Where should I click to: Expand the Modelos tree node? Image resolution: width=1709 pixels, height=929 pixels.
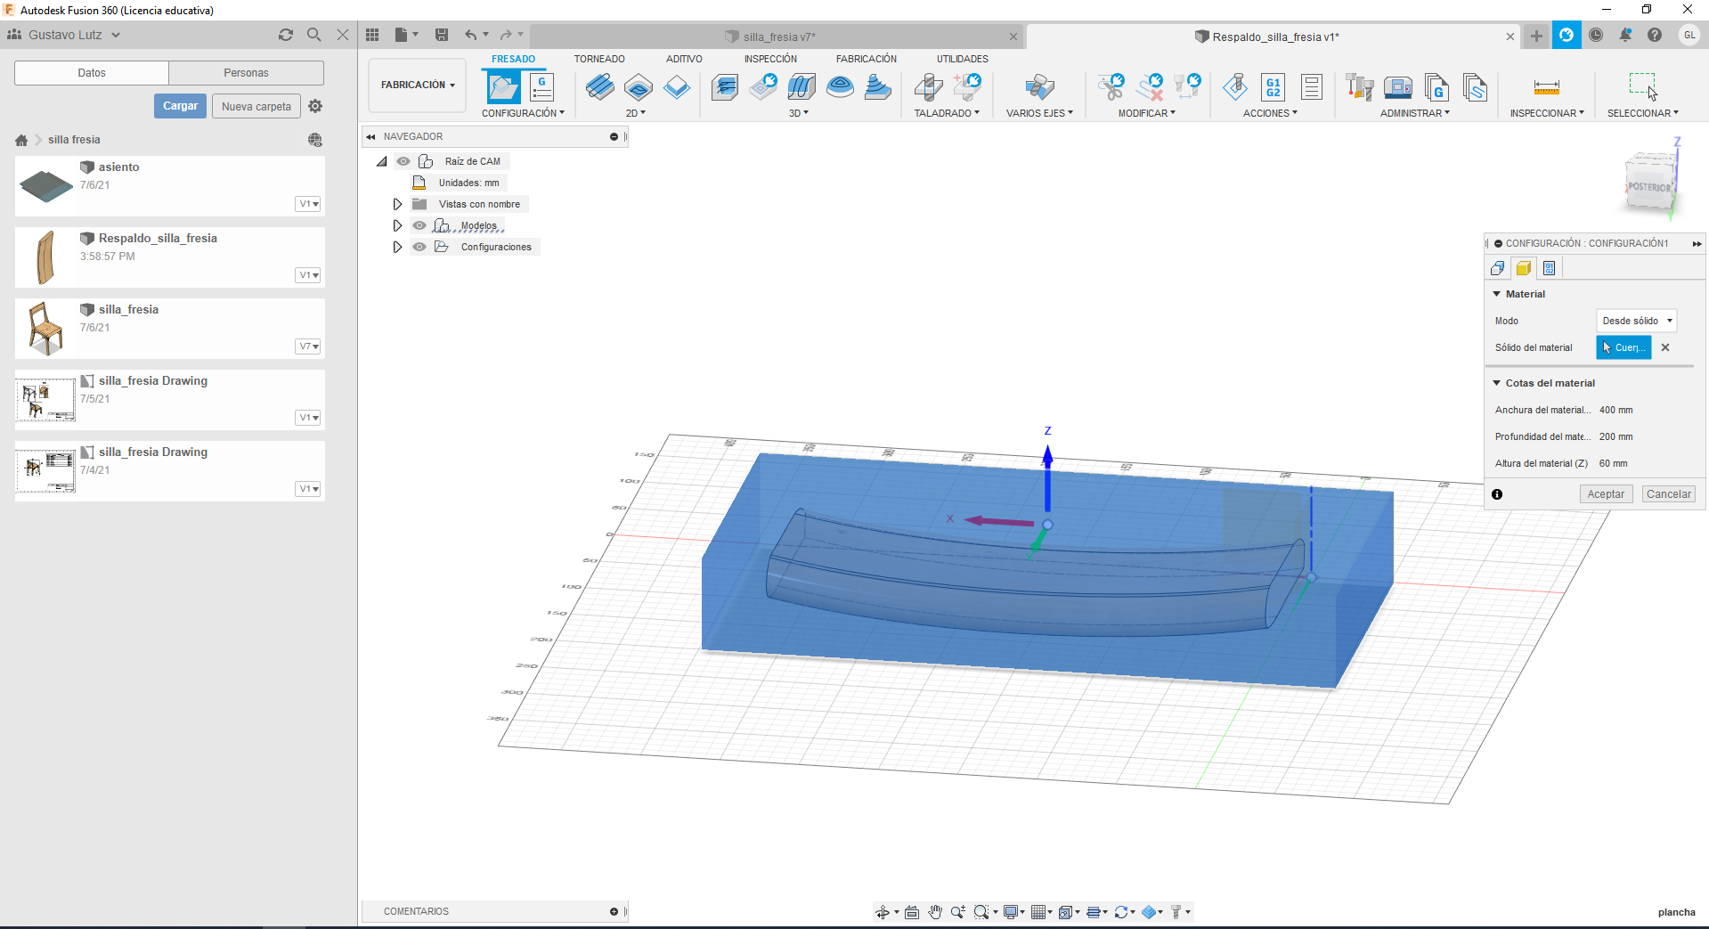pos(398,225)
